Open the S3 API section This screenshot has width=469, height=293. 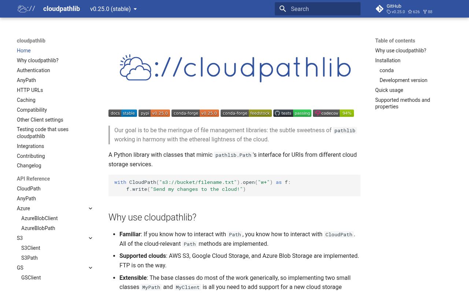pyautogui.click(x=20, y=238)
